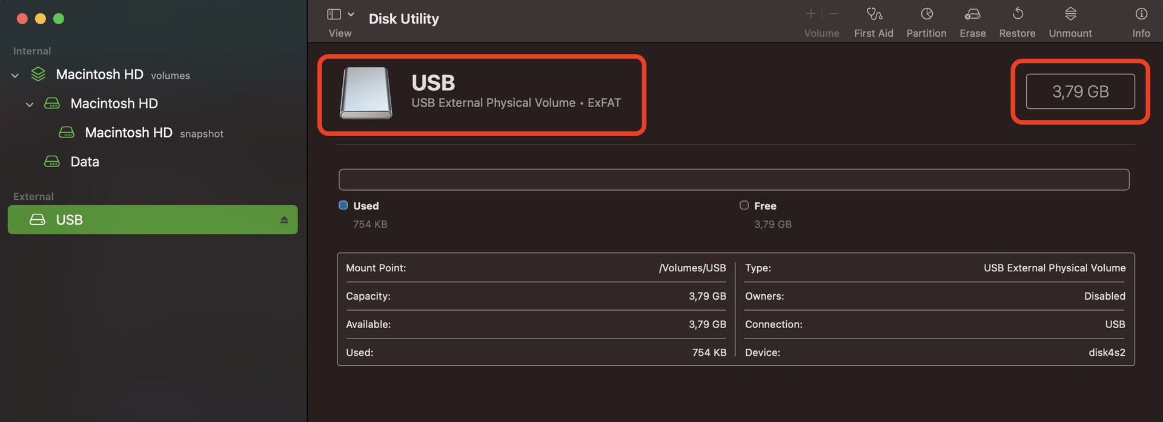Click the blue Used legend swatch
The height and width of the screenshot is (422, 1163).
(343, 205)
